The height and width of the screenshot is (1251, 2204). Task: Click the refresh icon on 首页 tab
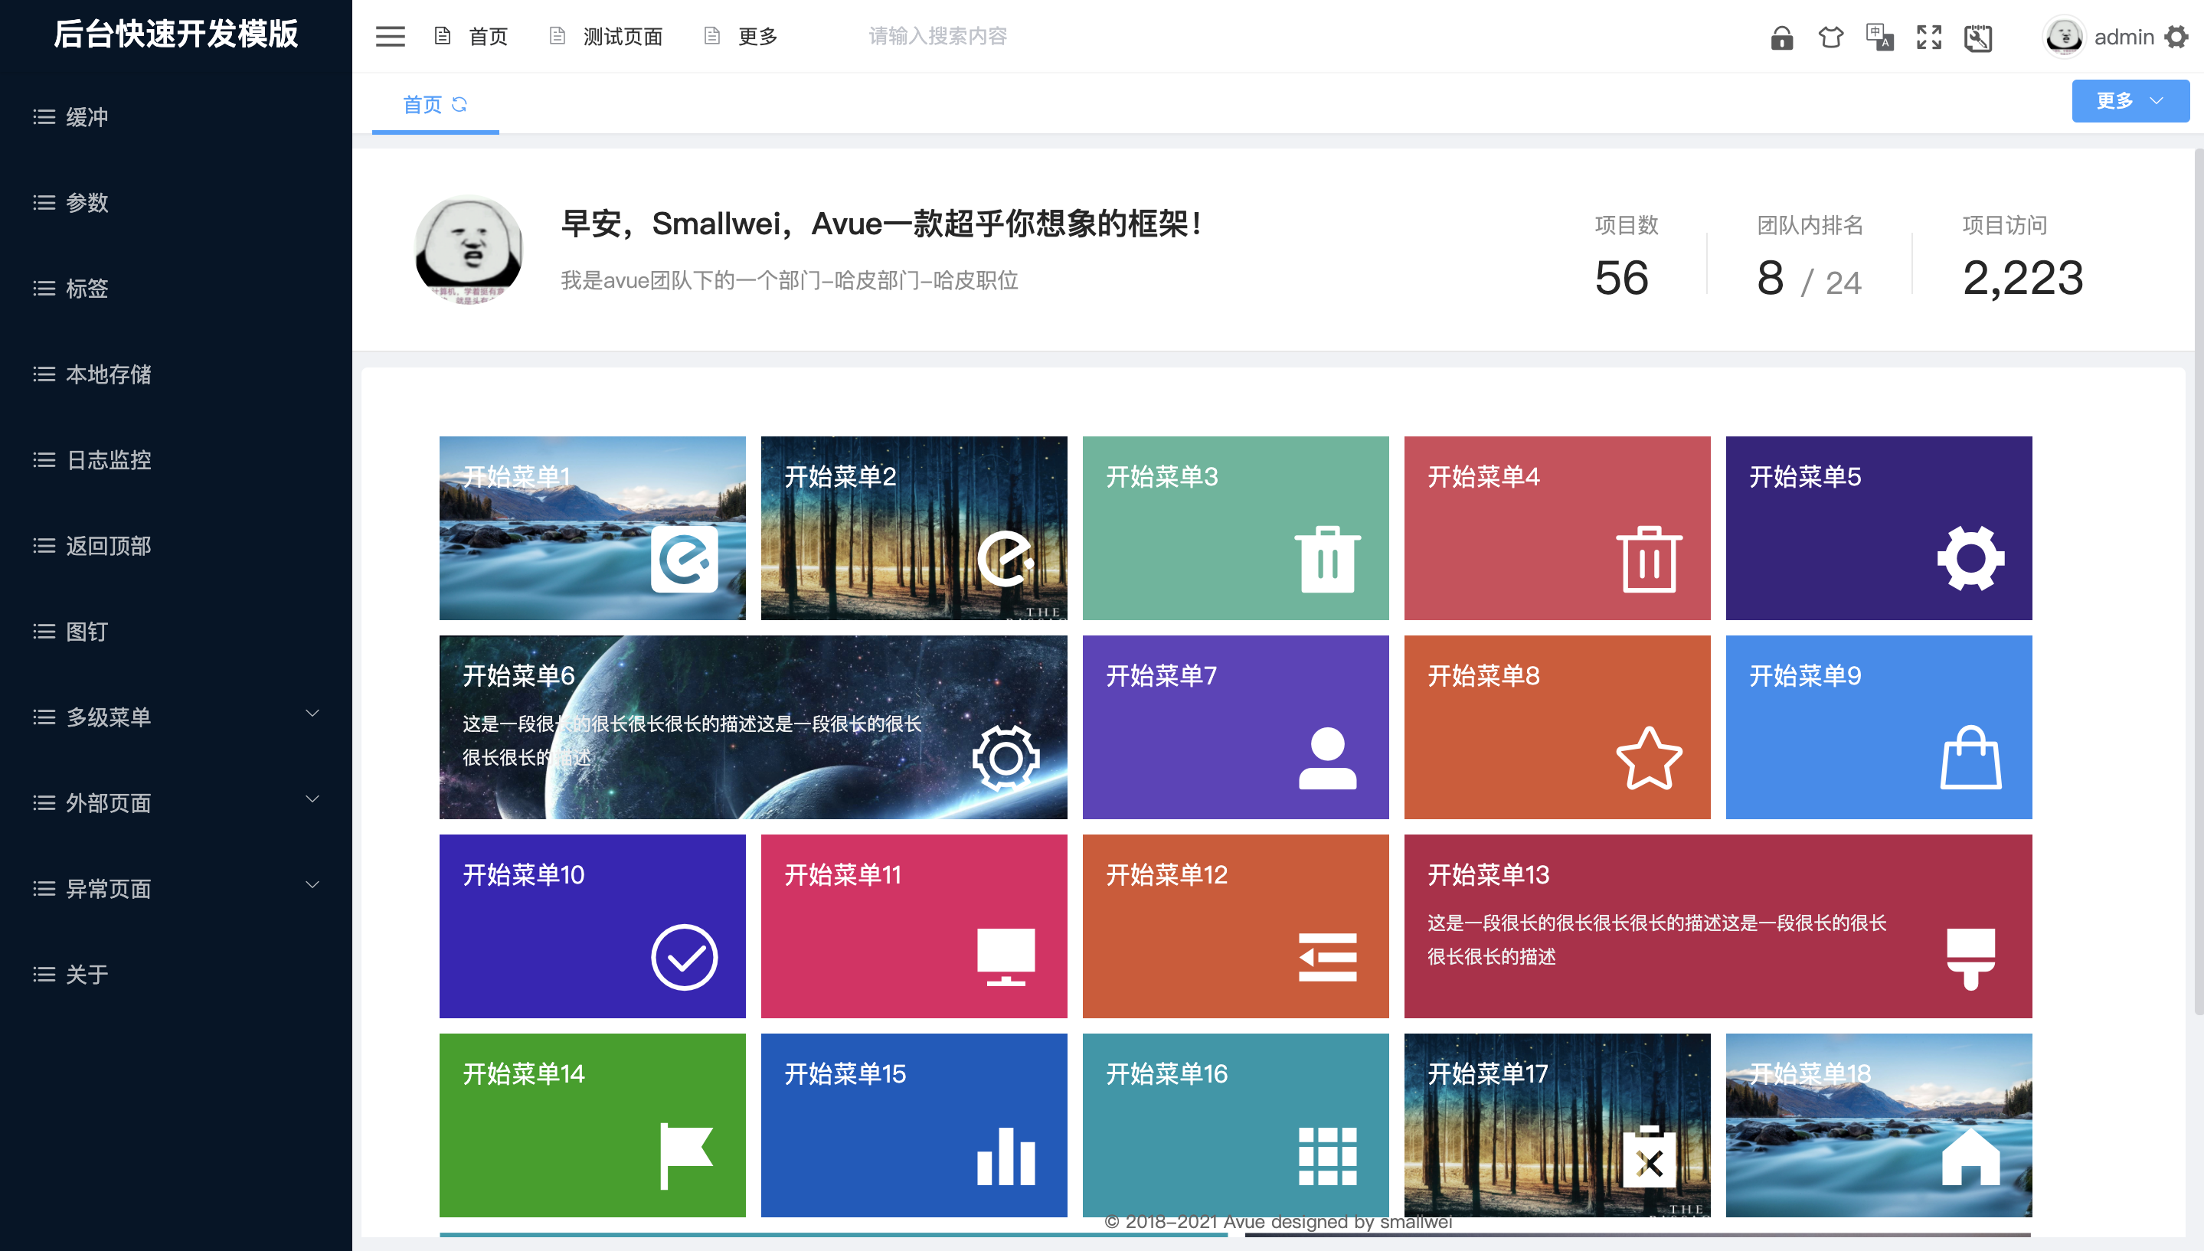tap(459, 104)
